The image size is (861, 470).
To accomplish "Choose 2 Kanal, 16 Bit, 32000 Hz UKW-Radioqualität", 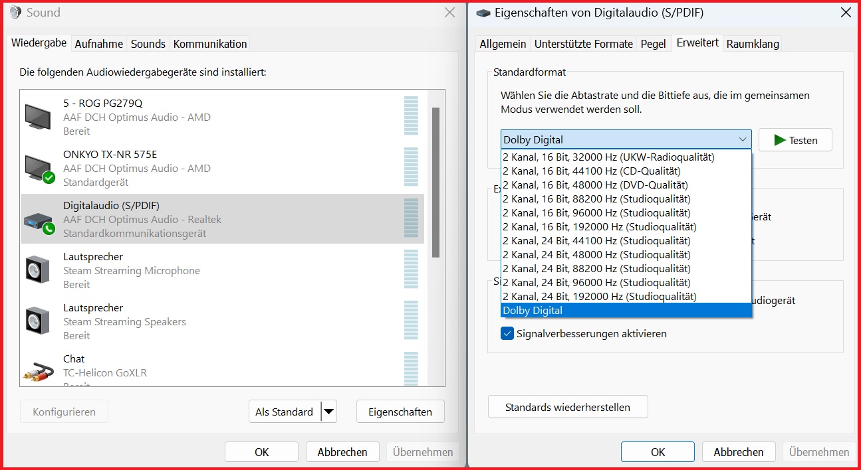I will click(x=626, y=157).
